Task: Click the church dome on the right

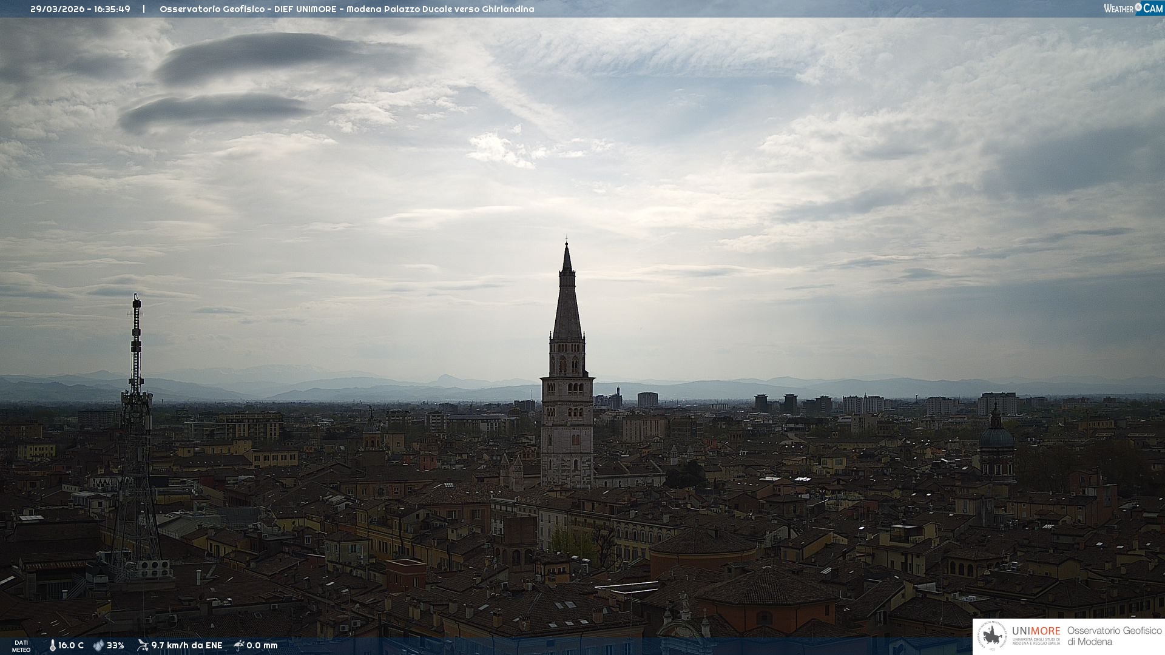Action: coord(996,437)
